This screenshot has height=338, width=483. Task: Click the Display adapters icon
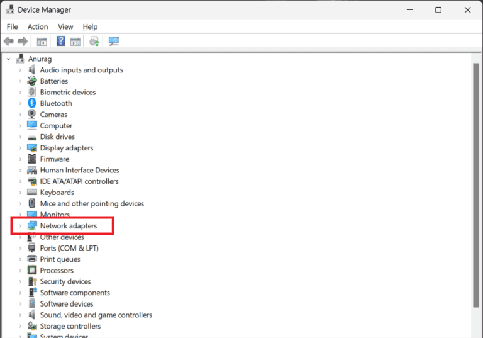[x=31, y=148]
